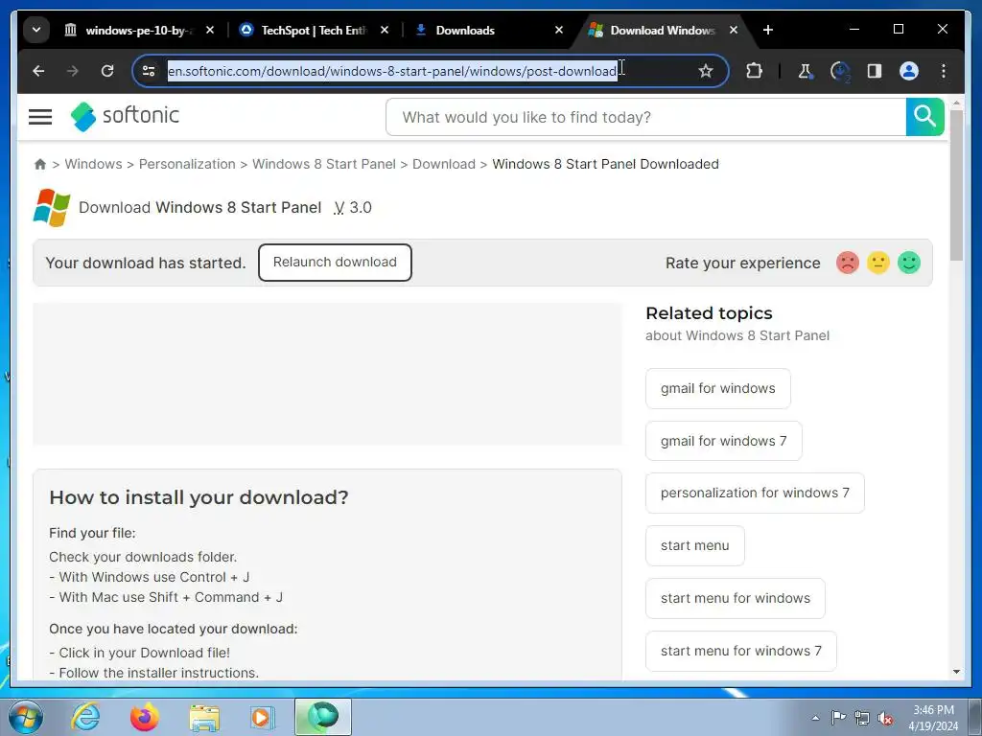Close the Download Windows tab

click(734, 30)
